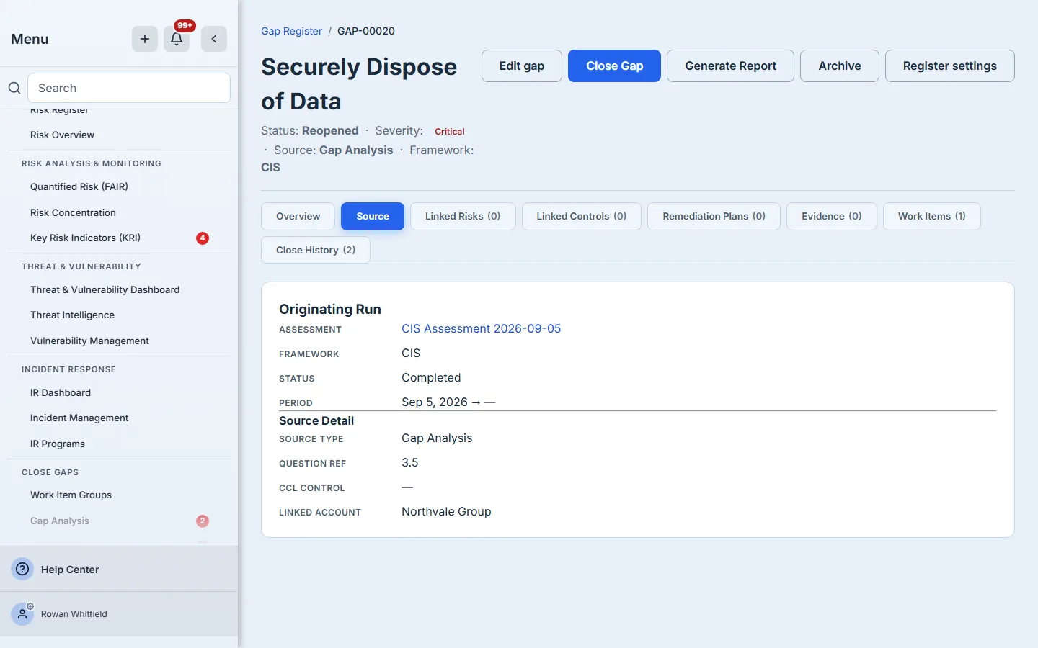Open the Linked Controls tab
The width and height of the screenshot is (1038, 648).
(x=582, y=216)
